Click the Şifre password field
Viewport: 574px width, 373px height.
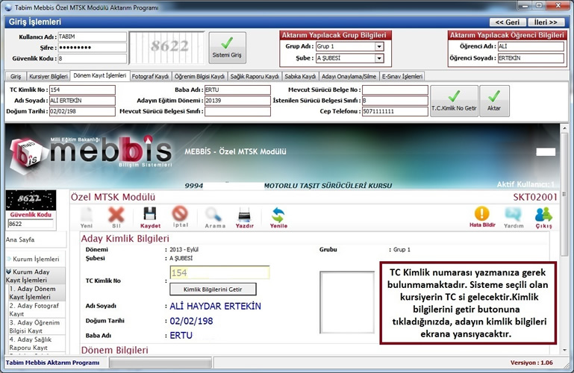click(x=93, y=48)
